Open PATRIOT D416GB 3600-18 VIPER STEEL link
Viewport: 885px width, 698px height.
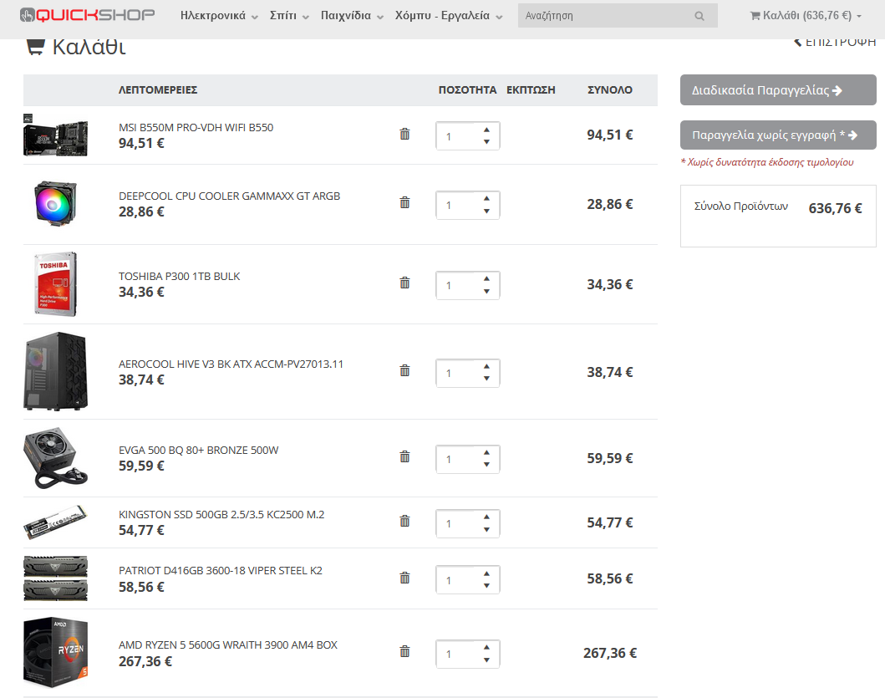point(220,570)
